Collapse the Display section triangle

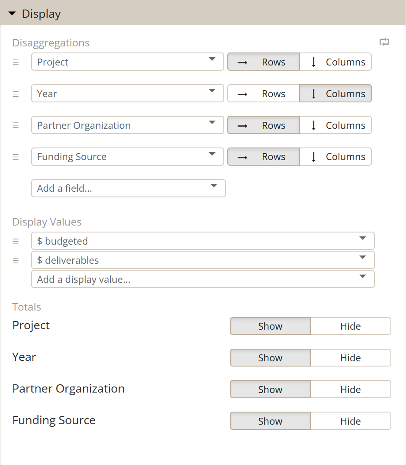click(12, 14)
